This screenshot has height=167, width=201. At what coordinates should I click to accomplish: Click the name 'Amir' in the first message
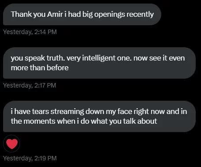(x=55, y=15)
